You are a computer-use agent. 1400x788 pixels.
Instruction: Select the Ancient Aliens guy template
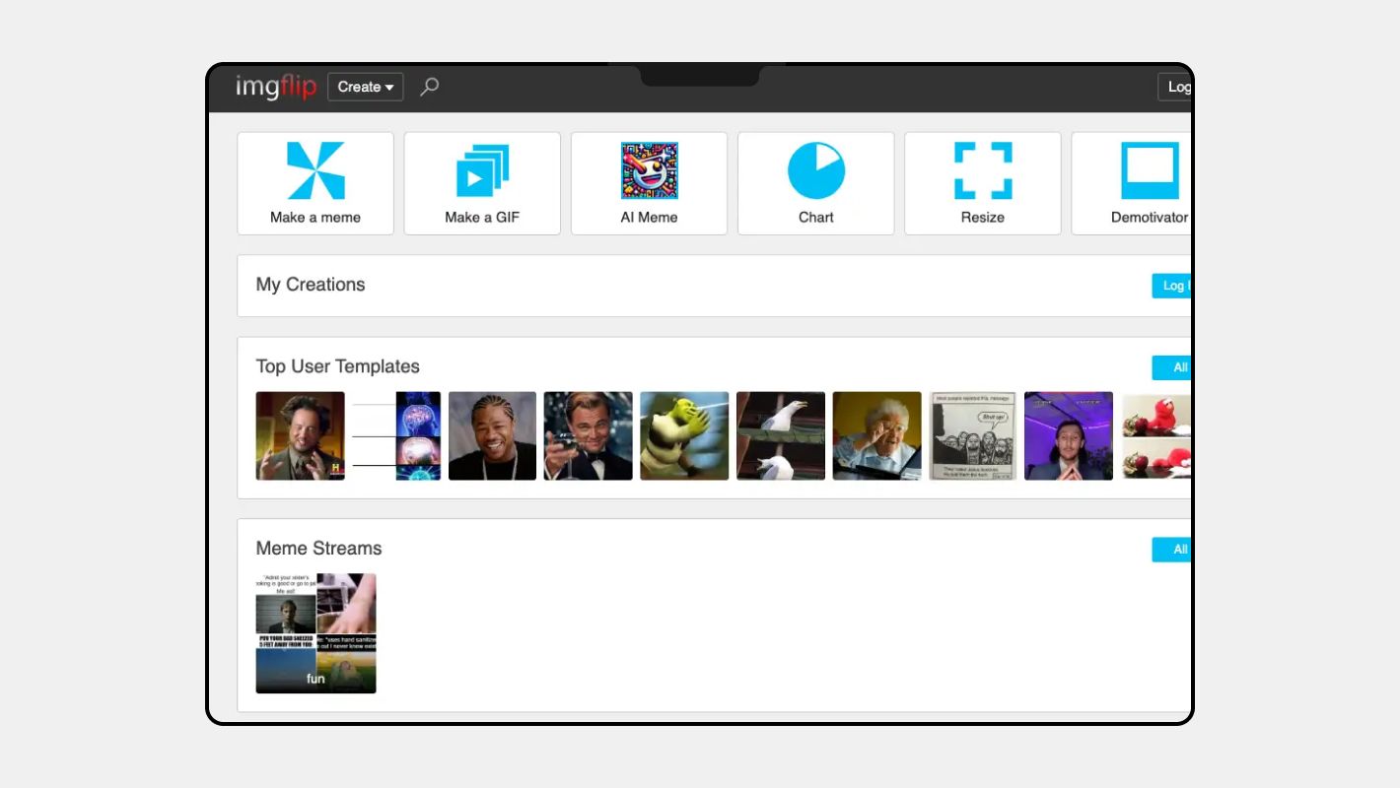coord(300,436)
